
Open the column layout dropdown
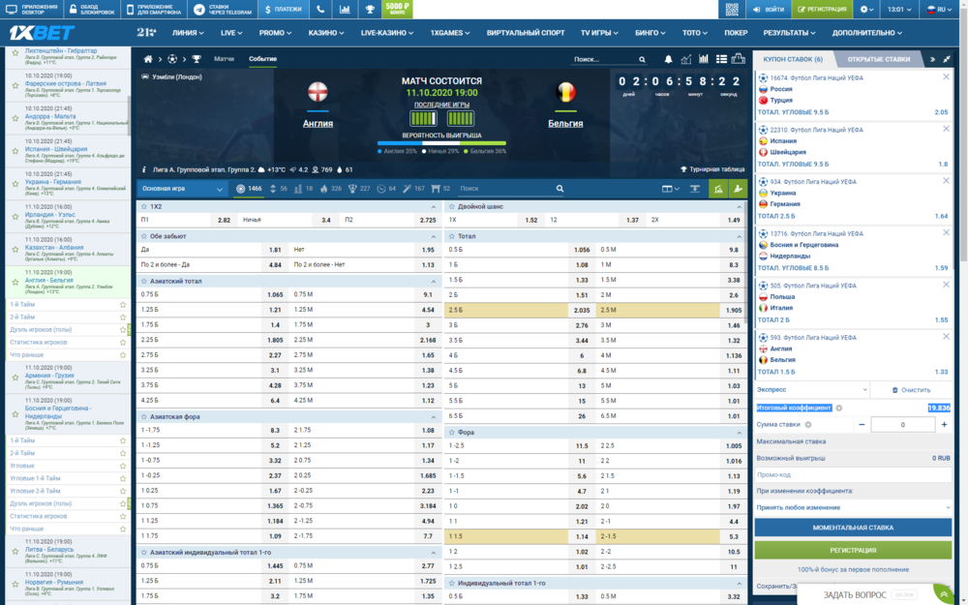(670, 189)
